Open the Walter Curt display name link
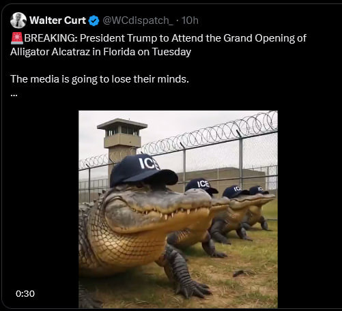 pos(57,20)
